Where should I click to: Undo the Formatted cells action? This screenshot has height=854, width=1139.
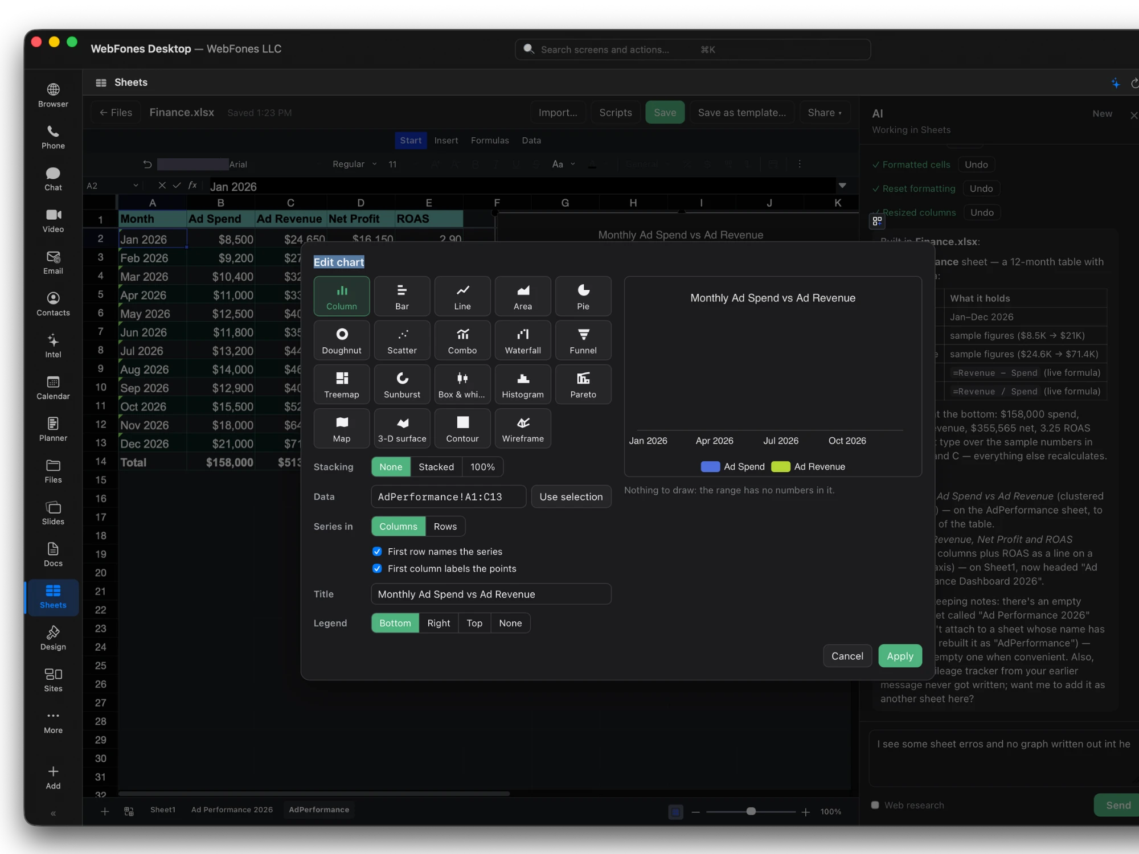click(x=976, y=165)
